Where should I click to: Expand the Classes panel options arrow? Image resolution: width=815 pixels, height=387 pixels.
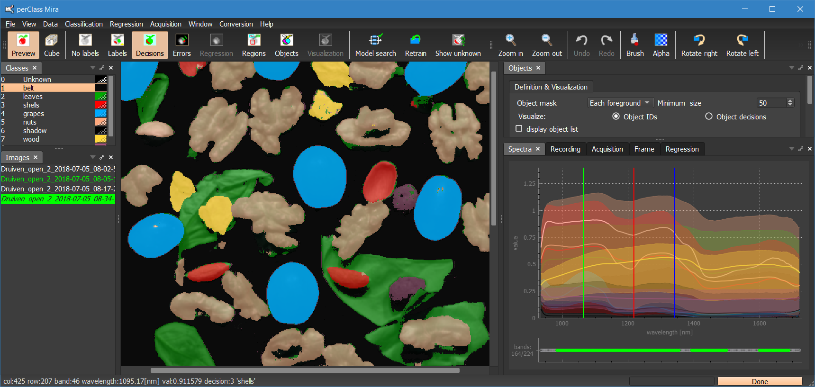93,68
